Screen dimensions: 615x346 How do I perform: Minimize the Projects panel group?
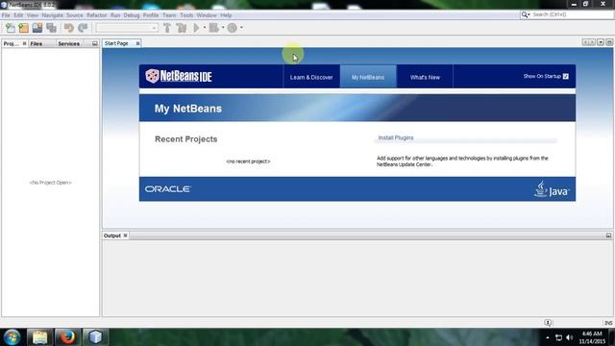pyautogui.click(x=94, y=43)
